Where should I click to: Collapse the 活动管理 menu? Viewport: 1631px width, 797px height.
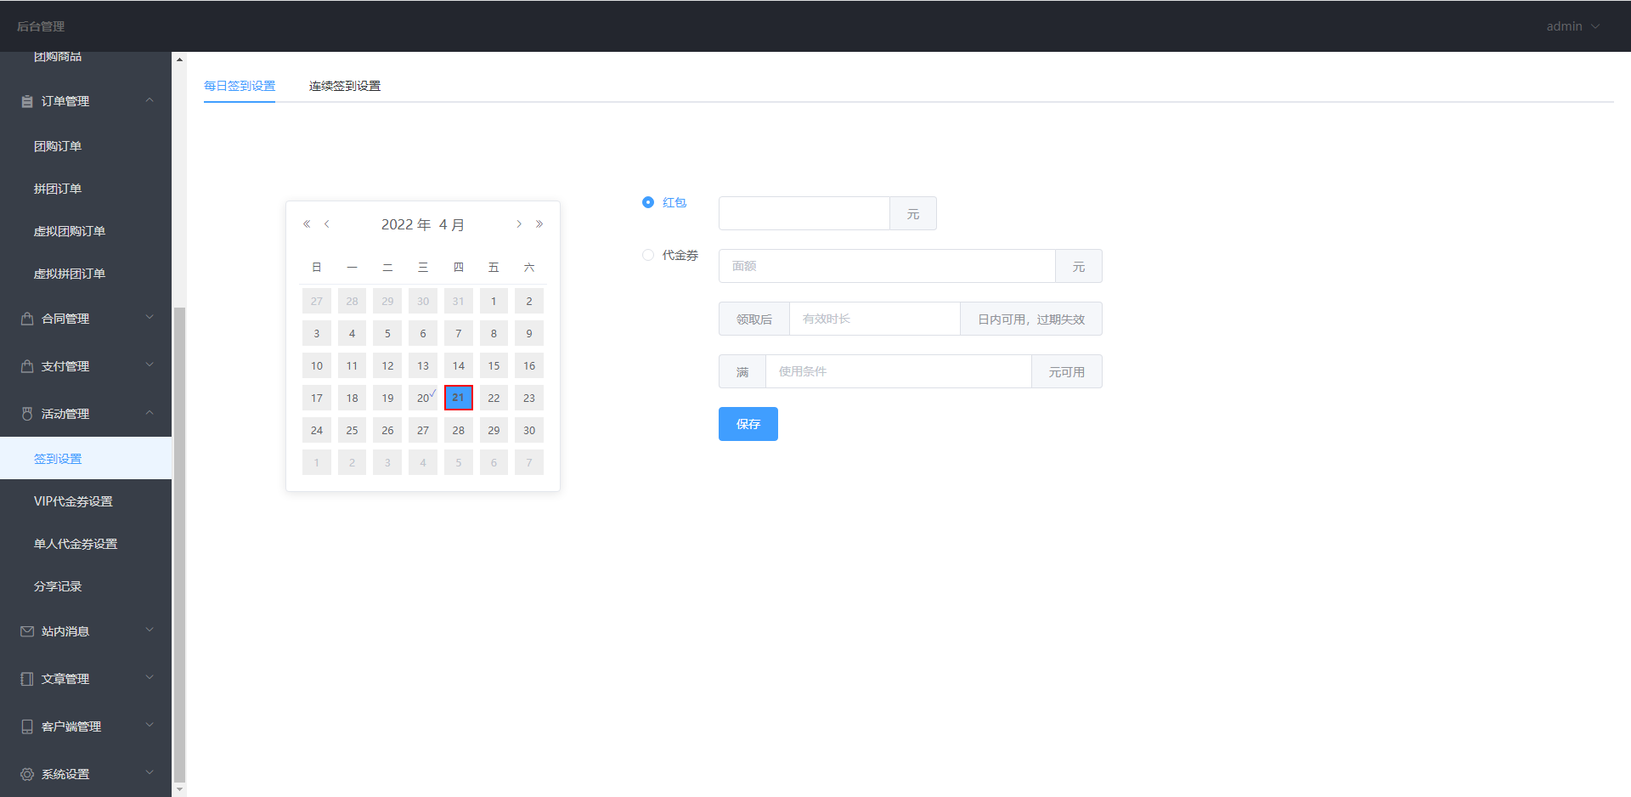click(x=86, y=414)
